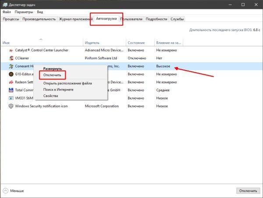Click the VM331 StiMon icon
Viewport: 263px width, 198px height.
pos(11,98)
